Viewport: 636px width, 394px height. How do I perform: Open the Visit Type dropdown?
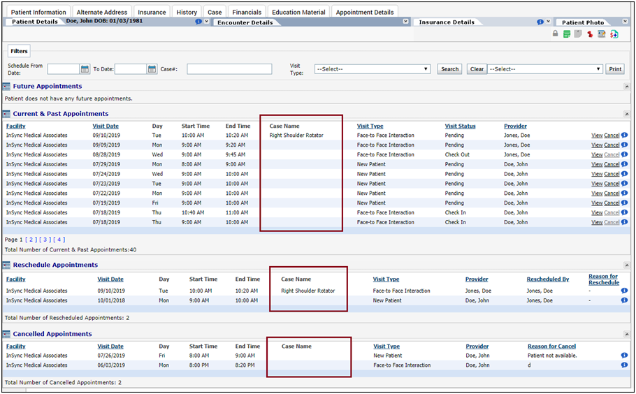coord(372,69)
